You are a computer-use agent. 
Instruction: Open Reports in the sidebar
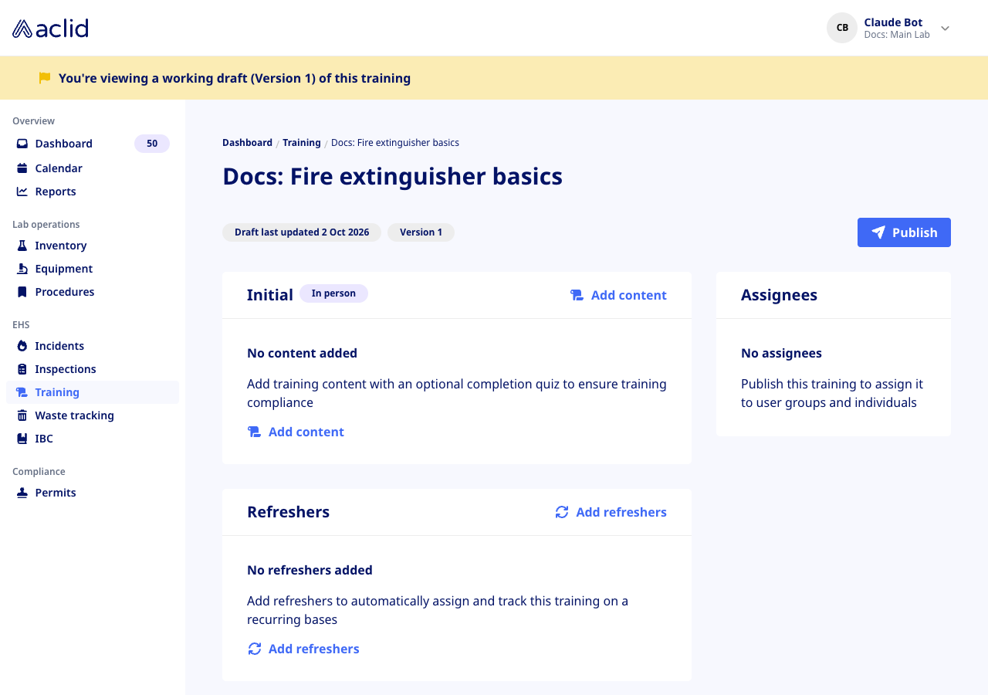(x=93, y=192)
